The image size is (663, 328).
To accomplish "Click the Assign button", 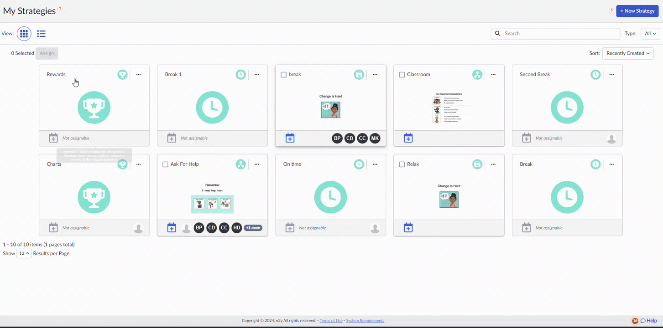I will click(47, 53).
